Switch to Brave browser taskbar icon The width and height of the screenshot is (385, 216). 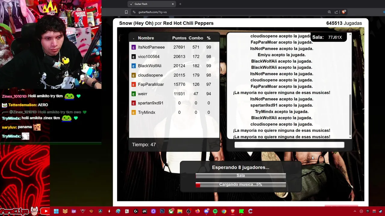[233, 211]
